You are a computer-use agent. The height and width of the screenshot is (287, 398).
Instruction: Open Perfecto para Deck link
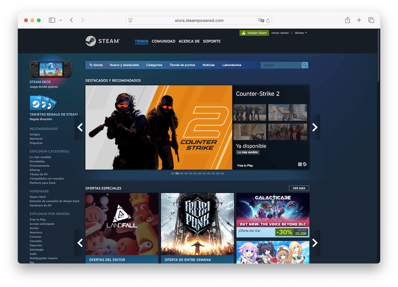[43, 183]
